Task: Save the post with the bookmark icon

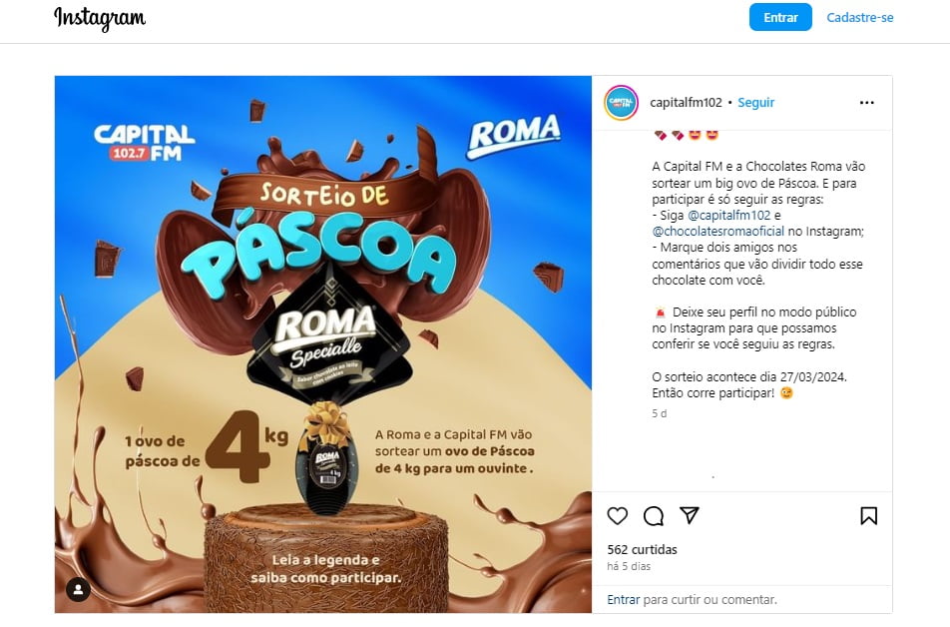Action: point(869,516)
